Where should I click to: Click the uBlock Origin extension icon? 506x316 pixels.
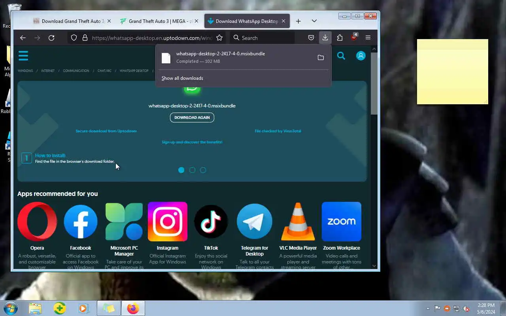pos(354,38)
